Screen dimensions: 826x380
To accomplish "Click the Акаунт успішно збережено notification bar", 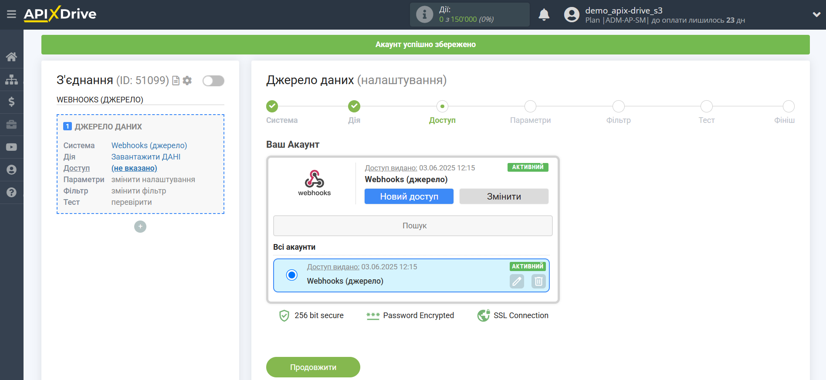I will click(x=425, y=44).
